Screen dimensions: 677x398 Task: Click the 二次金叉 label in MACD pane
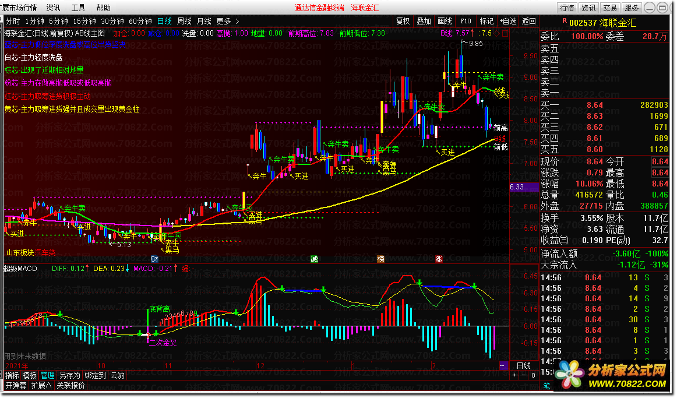pyautogui.click(x=163, y=343)
